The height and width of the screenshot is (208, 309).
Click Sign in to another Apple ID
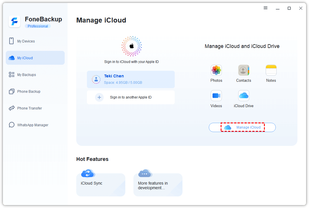coord(131,97)
